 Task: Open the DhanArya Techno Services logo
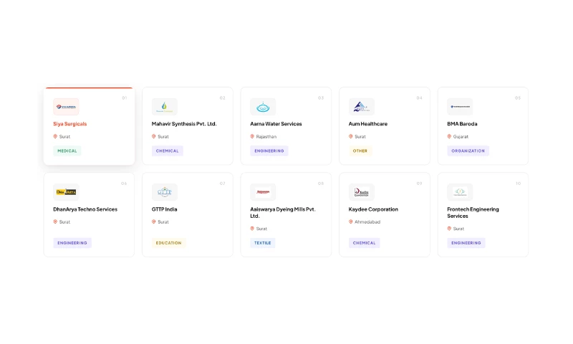click(66, 192)
